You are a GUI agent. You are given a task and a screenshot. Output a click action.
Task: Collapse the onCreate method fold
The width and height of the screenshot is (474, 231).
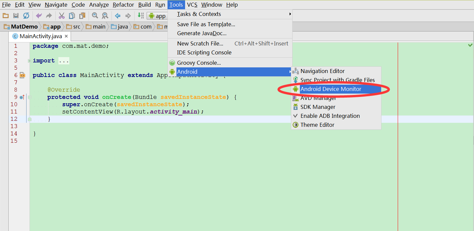click(x=30, y=97)
